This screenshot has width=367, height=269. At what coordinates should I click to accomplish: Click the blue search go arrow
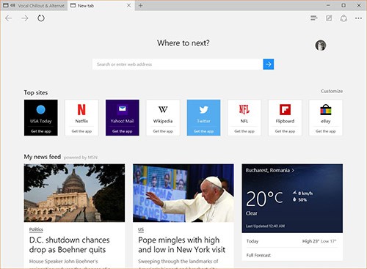[x=269, y=65]
